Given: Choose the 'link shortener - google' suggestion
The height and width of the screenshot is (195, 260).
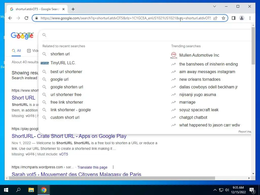Looking at the screenshot, I should tap(71, 110).
